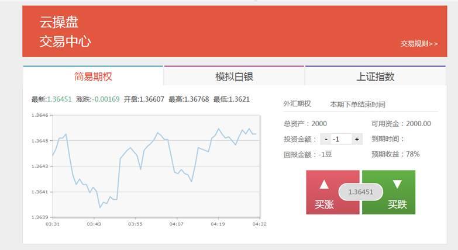
Task: Open the 模拟白银 tab
Action: coord(234,77)
